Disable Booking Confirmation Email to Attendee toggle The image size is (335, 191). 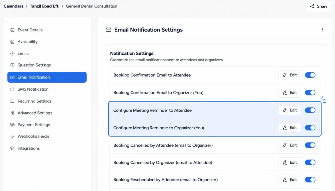coord(310,75)
